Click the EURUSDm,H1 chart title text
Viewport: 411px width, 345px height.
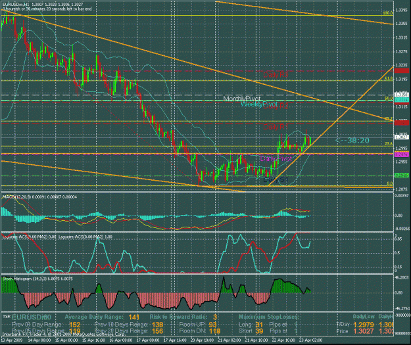(x=16, y=5)
